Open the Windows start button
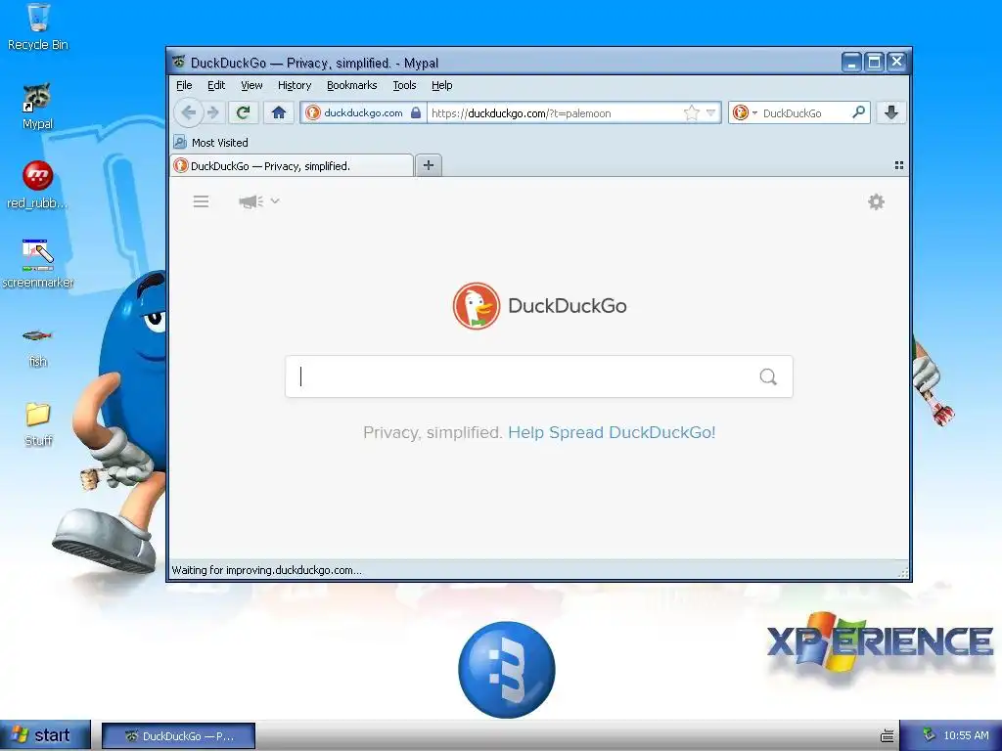Viewport: 1002px width, 751px height. [x=45, y=735]
